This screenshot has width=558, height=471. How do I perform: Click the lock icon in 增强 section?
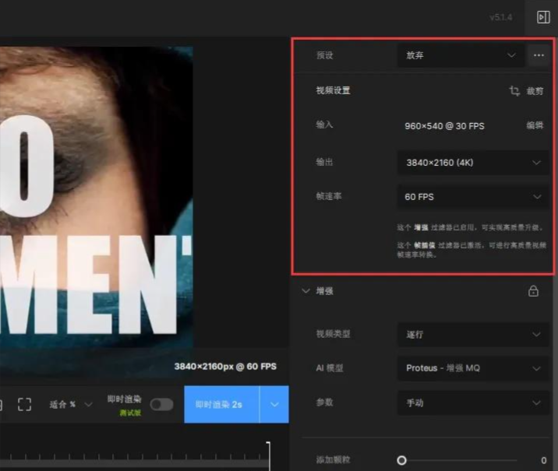point(533,291)
